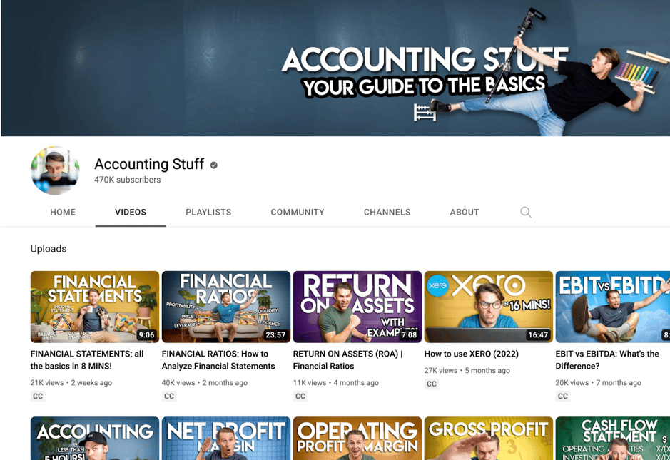
Task: View the ABOUT tab
Action: [465, 213]
